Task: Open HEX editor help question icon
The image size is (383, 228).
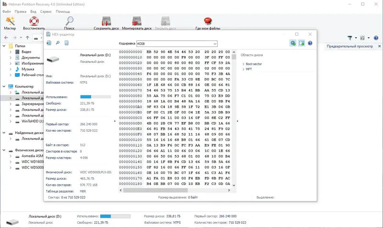Action: point(310,43)
